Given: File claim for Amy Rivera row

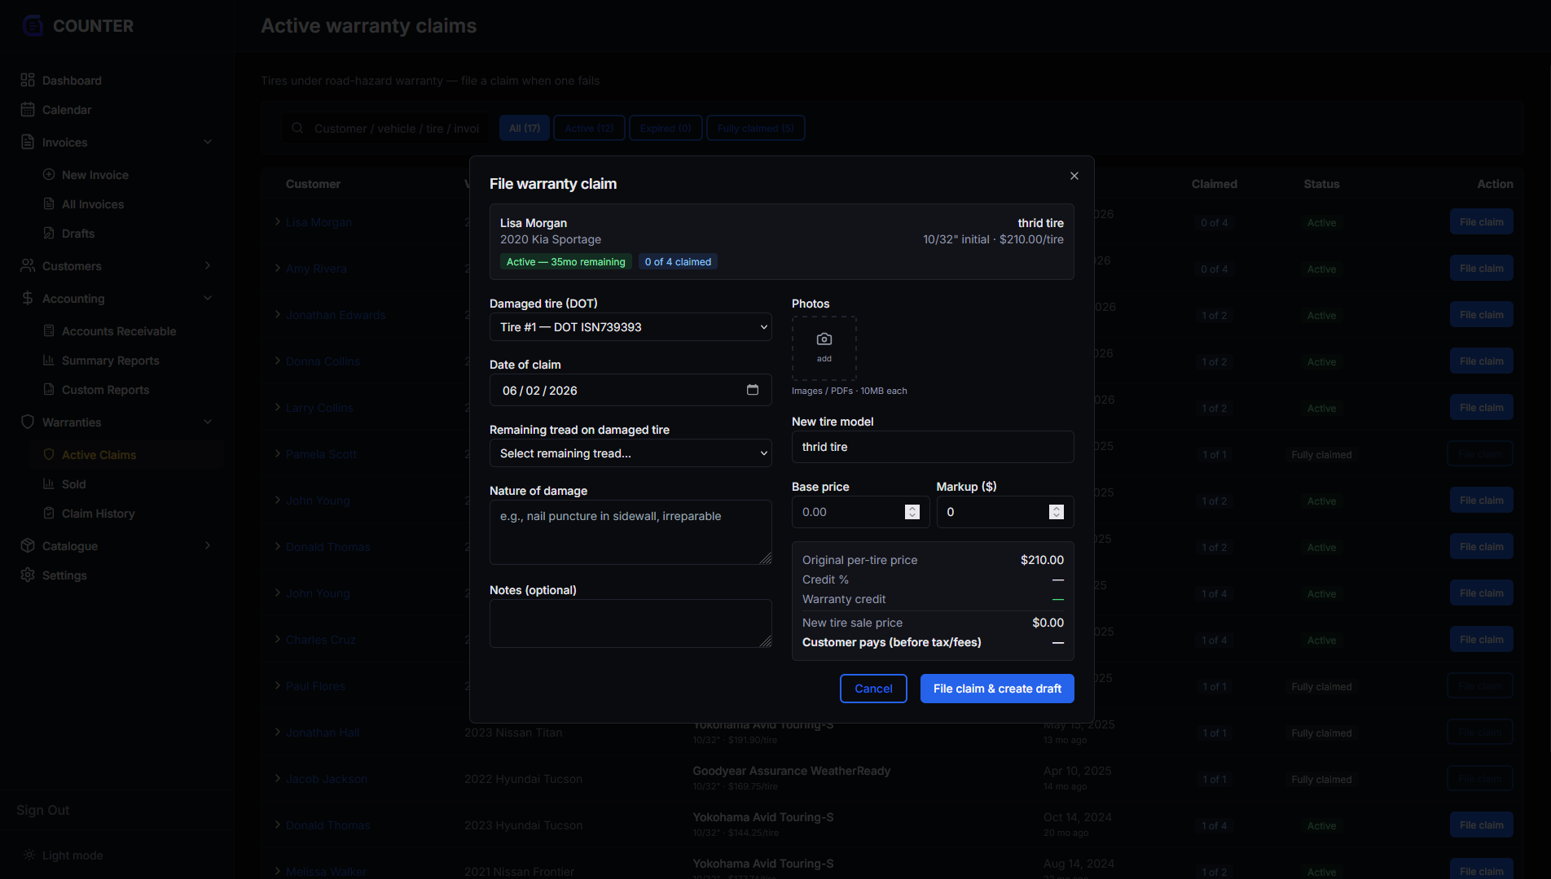Looking at the screenshot, I should [1481, 268].
